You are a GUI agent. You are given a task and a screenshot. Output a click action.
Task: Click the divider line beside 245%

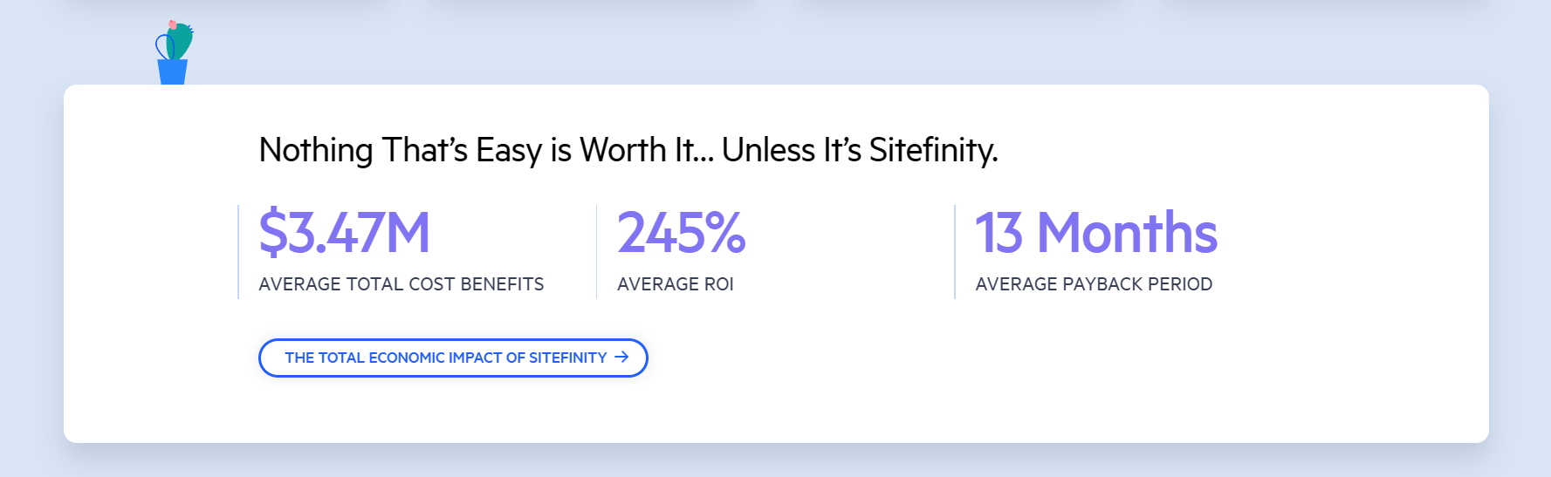(597, 252)
